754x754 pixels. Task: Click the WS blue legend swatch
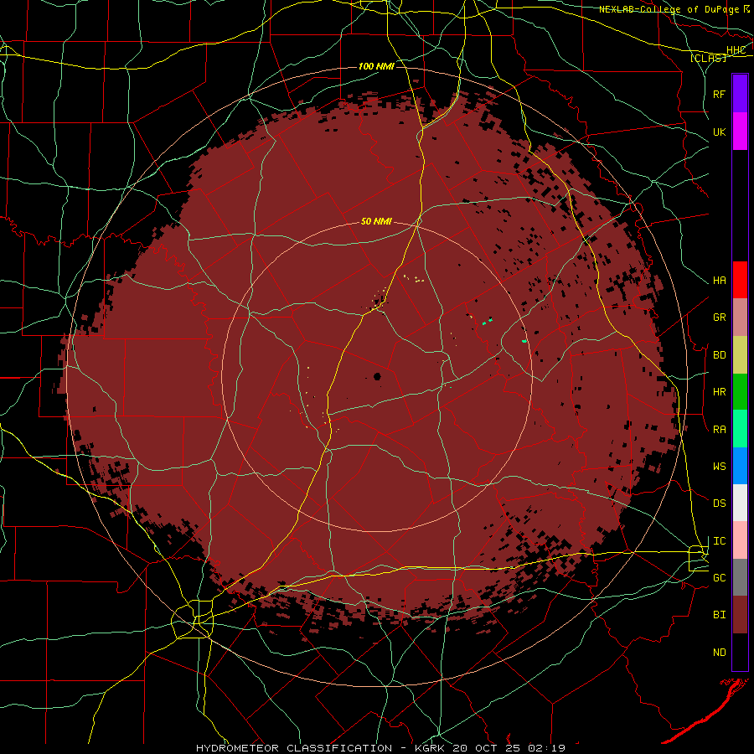coord(740,466)
